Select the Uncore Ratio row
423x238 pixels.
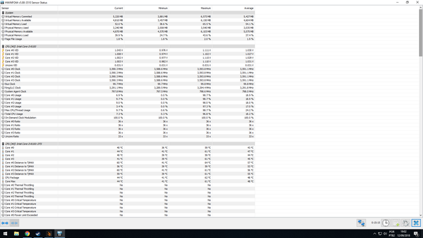(128, 137)
